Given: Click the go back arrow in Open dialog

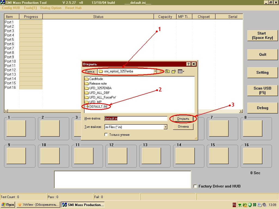Looking at the screenshot, I should (x=161, y=72).
